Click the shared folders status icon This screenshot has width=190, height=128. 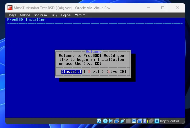[x=128, y=121]
